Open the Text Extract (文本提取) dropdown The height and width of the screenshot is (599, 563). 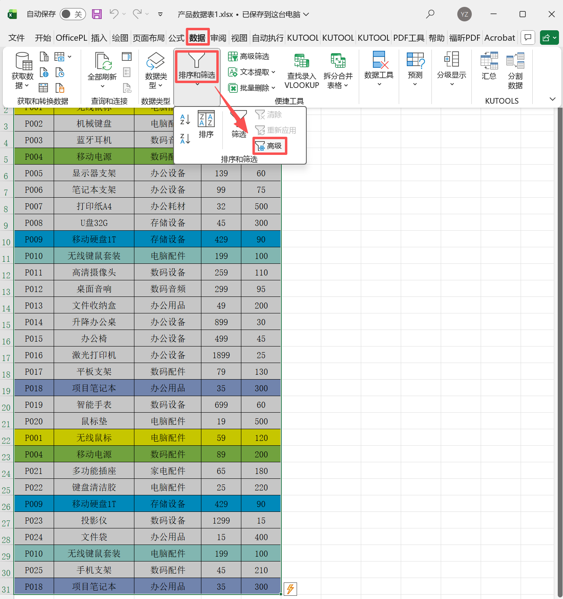(x=252, y=72)
